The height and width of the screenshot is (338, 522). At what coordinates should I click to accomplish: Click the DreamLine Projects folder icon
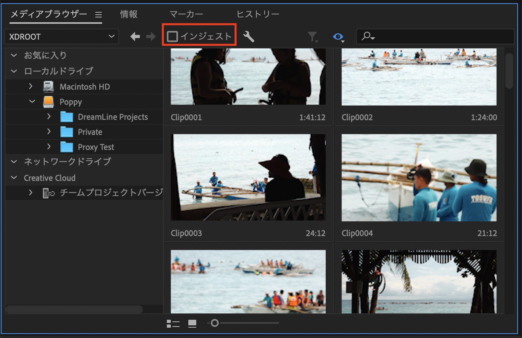coord(67,117)
